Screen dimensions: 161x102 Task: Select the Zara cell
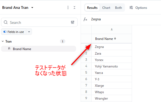coord(112,53)
